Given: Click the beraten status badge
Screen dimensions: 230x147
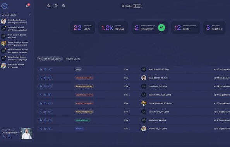Looking at the screenshot, I should pyautogui.click(x=79, y=129).
